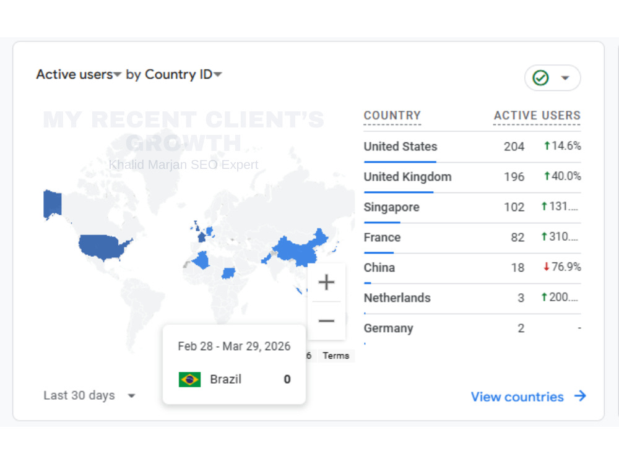Open the map Terms link
The image size is (619, 464).
tap(335, 356)
